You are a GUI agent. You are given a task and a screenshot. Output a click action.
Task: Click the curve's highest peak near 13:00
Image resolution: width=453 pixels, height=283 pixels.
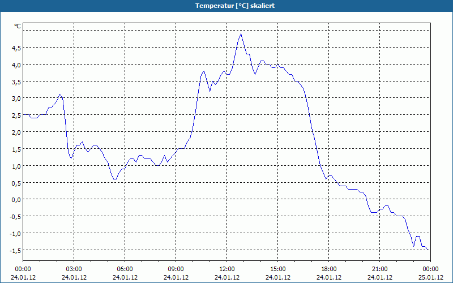click(x=241, y=34)
